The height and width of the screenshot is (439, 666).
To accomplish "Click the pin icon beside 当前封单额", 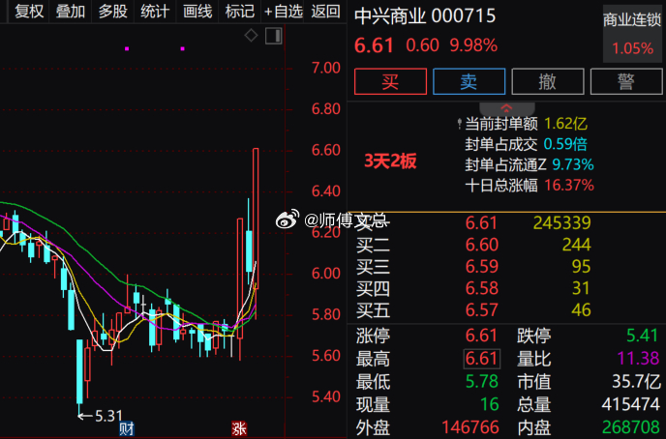I will point(459,125).
